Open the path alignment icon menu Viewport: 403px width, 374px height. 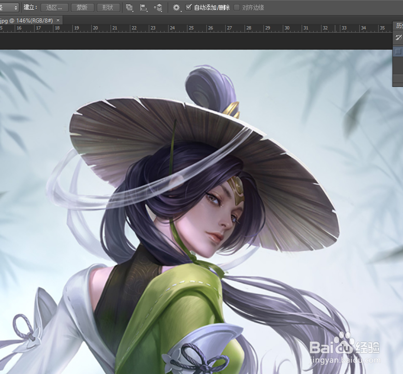[143, 8]
